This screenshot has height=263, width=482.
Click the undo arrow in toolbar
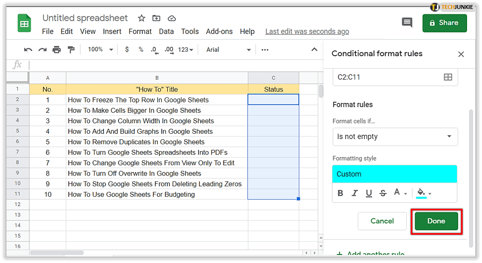click(x=28, y=50)
